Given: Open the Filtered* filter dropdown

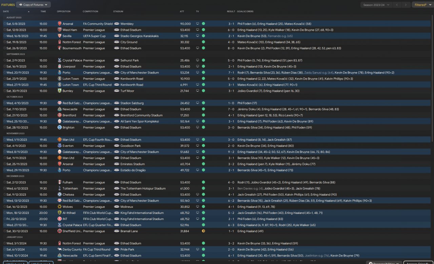Looking at the screenshot, I should pos(422,5).
